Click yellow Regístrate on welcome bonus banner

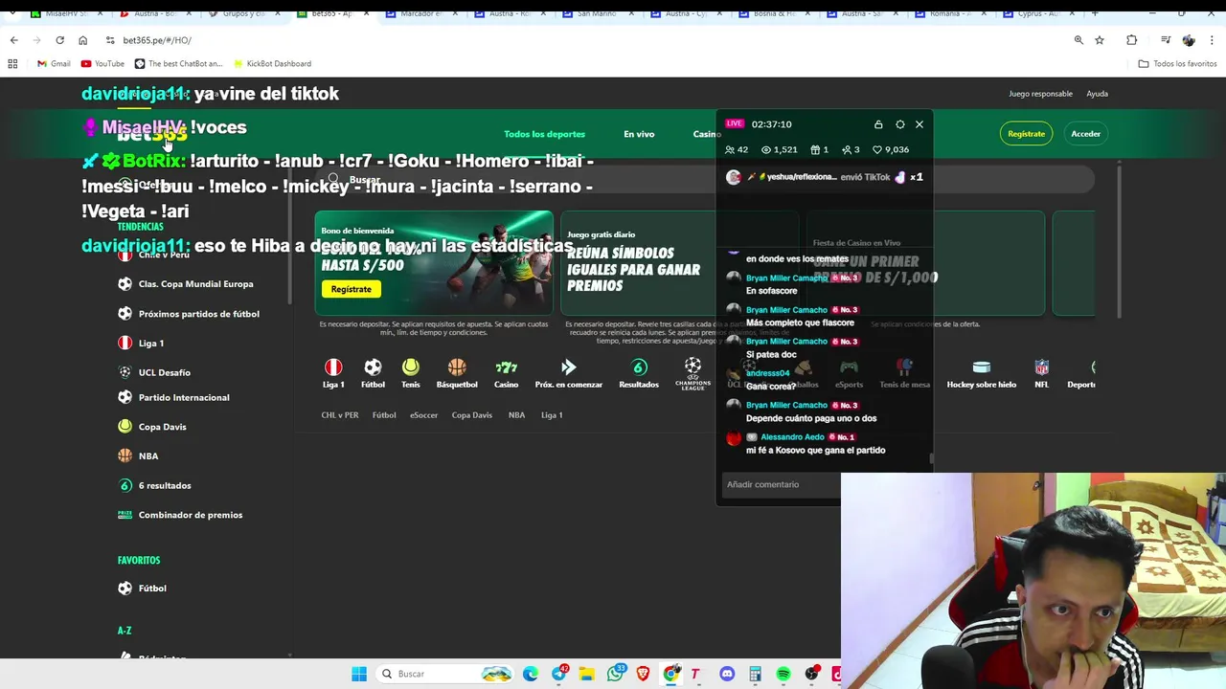[351, 289]
